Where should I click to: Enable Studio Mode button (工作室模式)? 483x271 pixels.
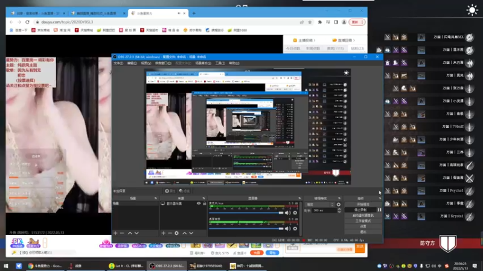click(x=363, y=221)
